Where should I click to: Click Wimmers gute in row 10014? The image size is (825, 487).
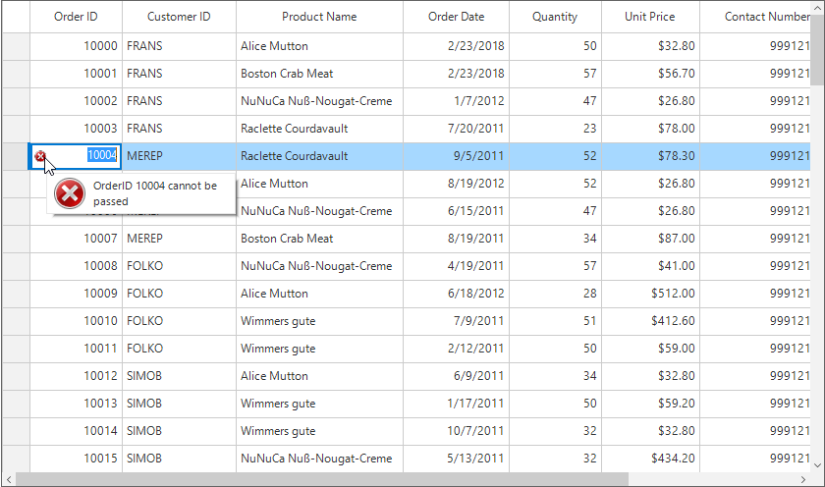[319, 431]
